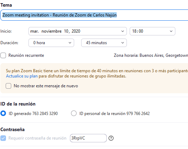188x149 pixels.
Task: Click the Zona horaria Buenos Aires text
Action: point(151,55)
